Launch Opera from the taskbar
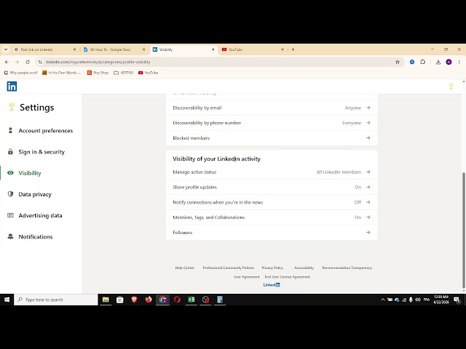The width and height of the screenshot is (466, 349). [177, 300]
